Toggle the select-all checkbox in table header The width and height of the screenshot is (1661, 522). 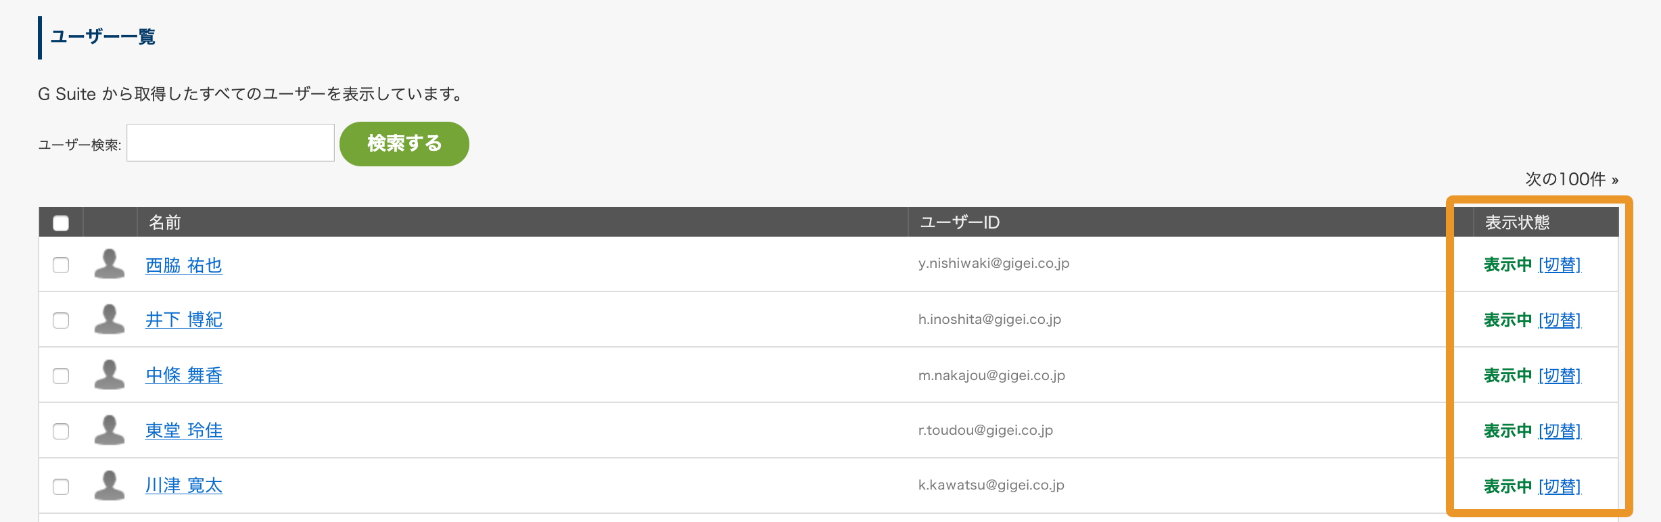pos(61,222)
